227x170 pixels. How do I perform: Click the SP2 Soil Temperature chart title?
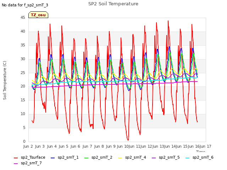[x=113, y=4]
